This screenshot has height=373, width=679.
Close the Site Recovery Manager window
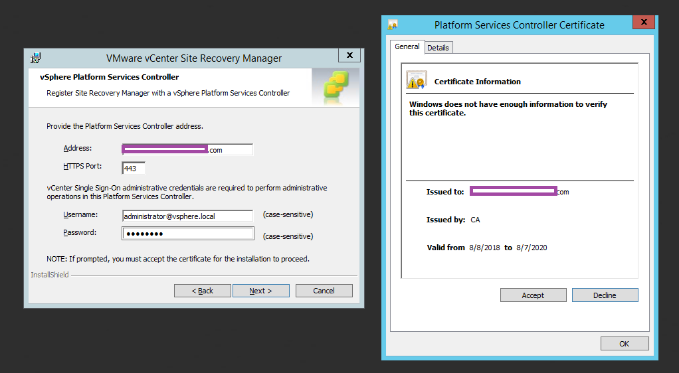[x=349, y=55]
